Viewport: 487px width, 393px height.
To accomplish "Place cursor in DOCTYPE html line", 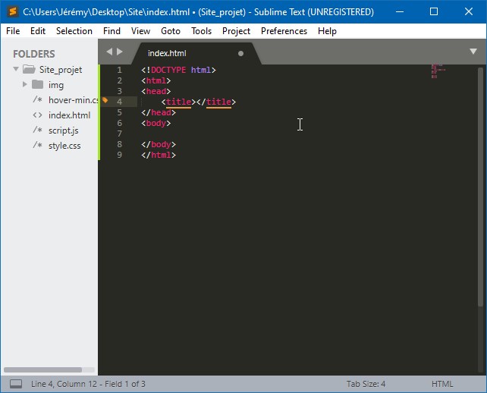I will [178, 70].
